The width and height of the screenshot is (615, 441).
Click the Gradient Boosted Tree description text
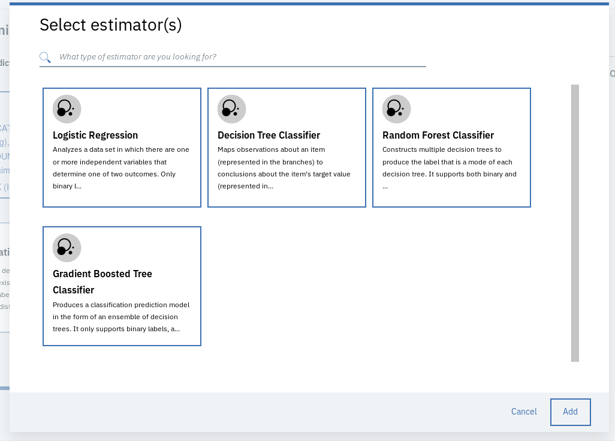tap(121, 317)
